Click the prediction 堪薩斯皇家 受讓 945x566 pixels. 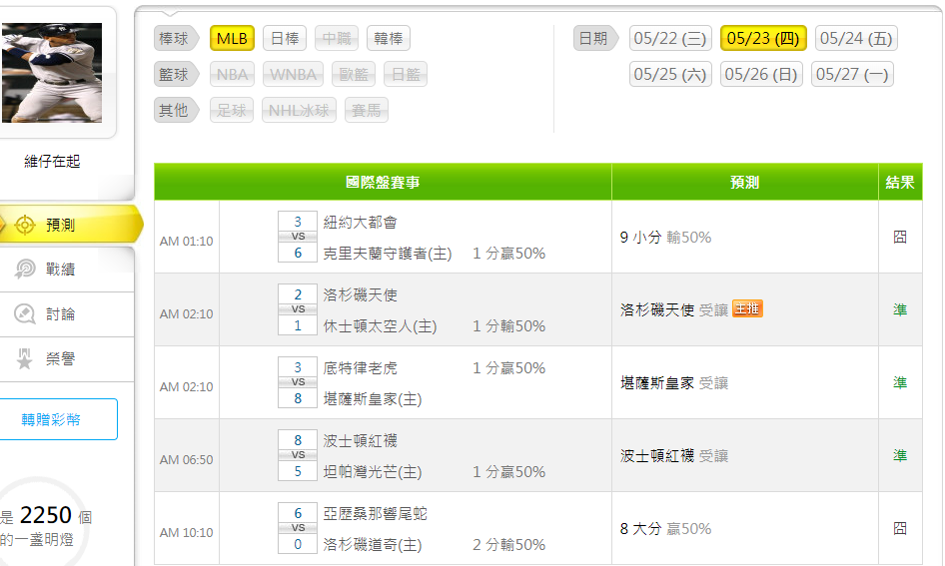pos(674,383)
